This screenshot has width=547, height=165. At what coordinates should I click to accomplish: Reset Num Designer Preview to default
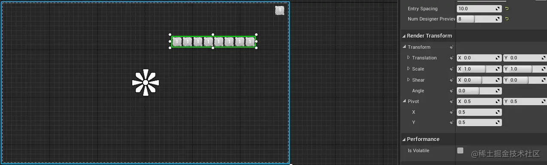tap(507, 19)
